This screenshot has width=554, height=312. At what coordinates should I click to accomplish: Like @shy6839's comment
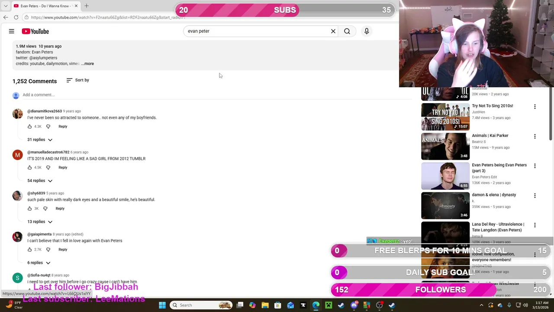point(29,208)
